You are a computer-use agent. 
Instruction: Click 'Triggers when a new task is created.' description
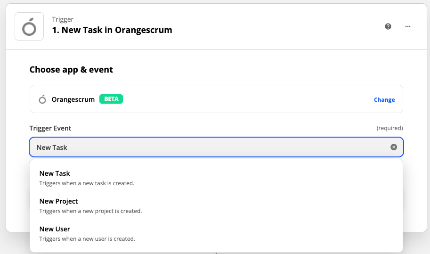87,183
